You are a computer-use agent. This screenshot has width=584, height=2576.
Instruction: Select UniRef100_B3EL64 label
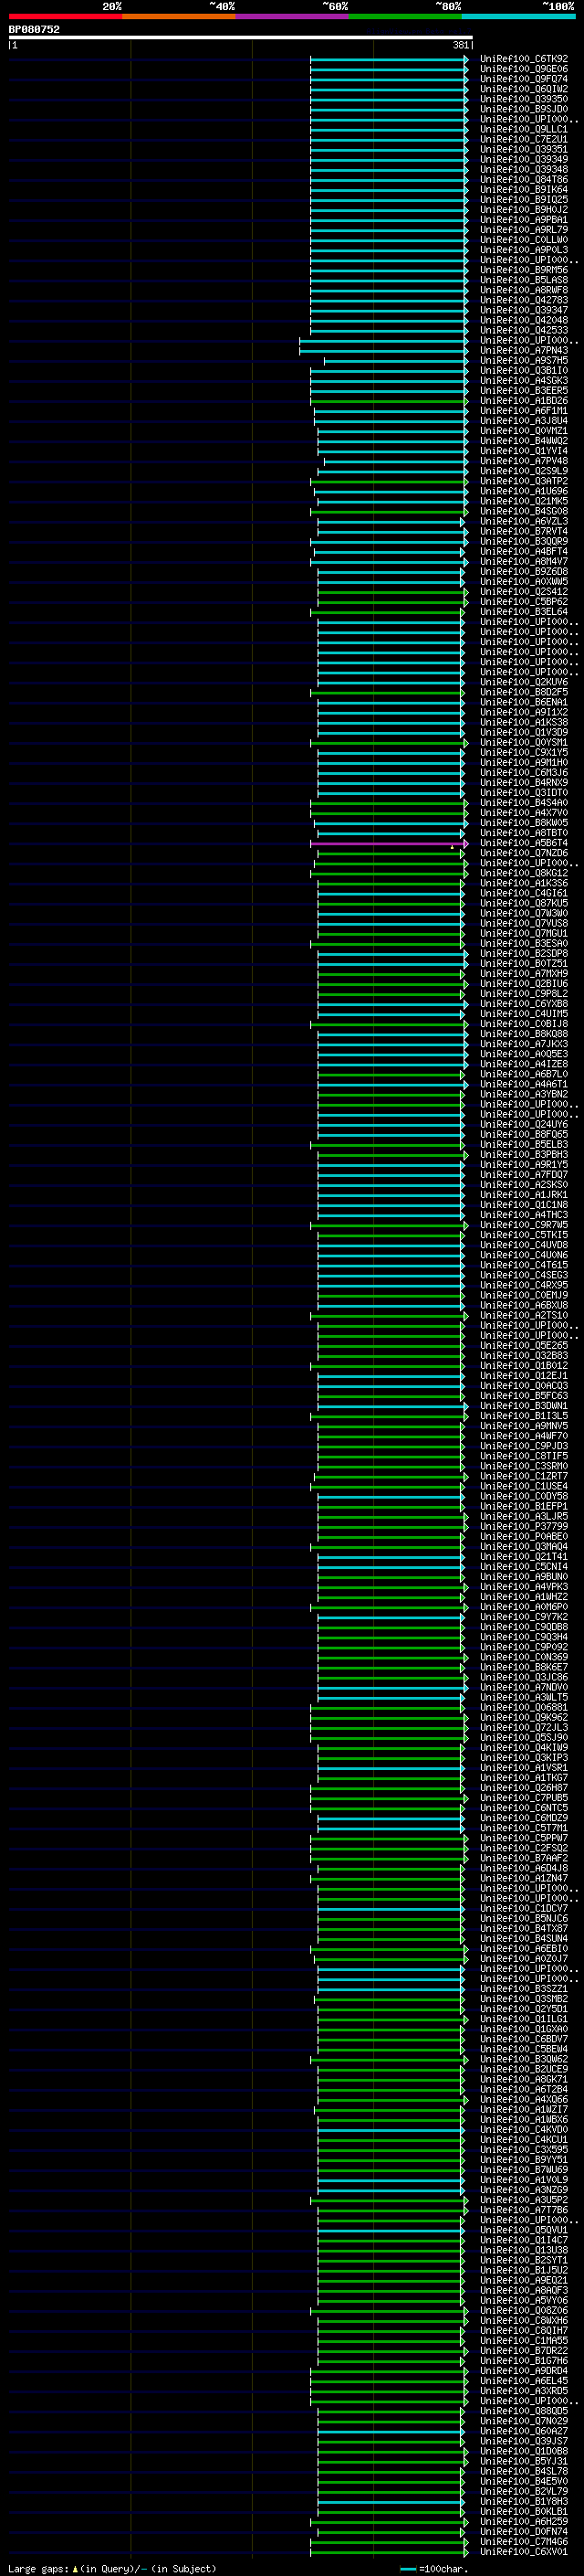(524, 612)
